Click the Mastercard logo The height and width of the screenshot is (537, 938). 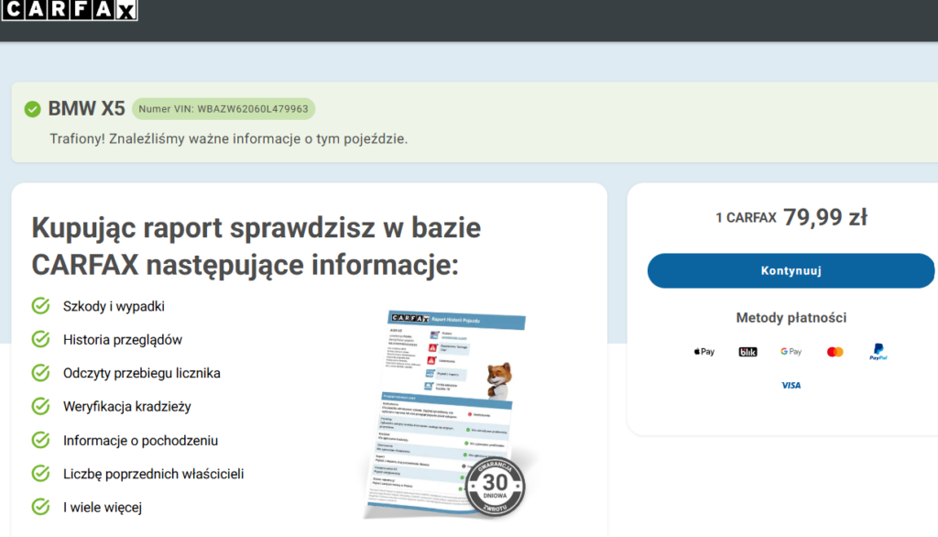(834, 352)
